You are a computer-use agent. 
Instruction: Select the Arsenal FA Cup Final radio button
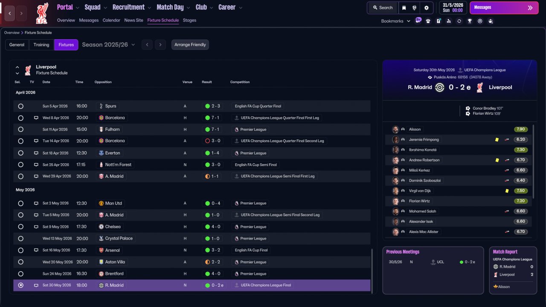(20, 250)
